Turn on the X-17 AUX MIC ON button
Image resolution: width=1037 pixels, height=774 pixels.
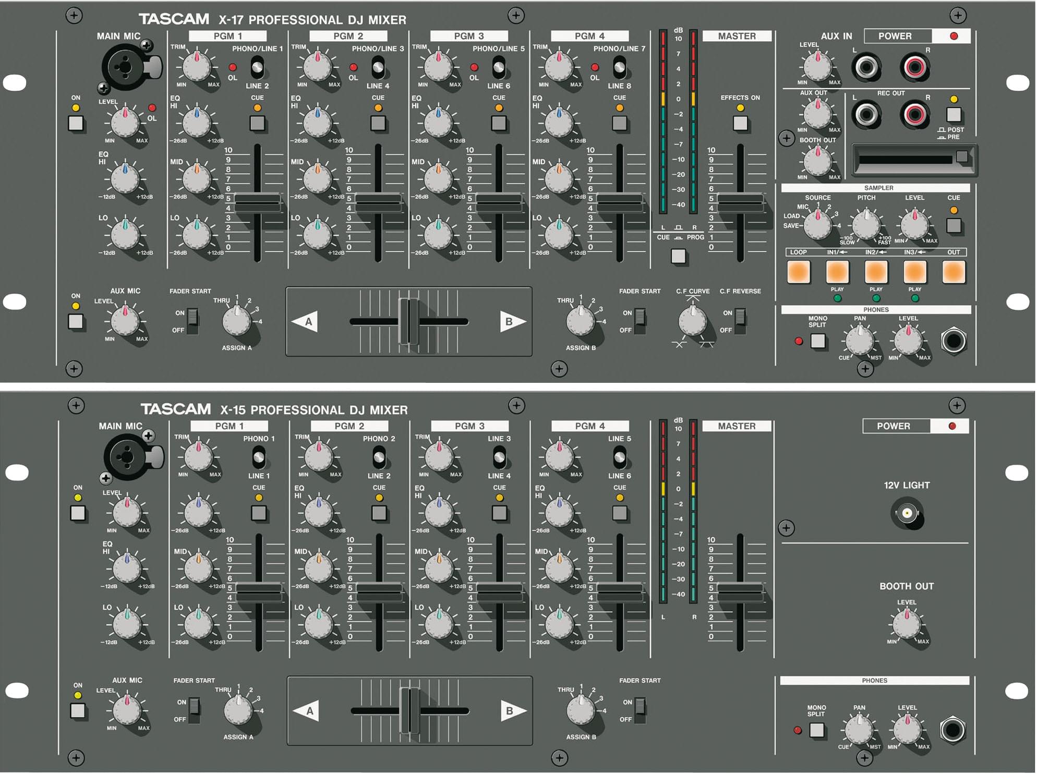[76, 321]
